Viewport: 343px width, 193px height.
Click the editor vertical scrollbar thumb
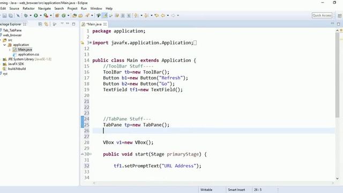337,75
